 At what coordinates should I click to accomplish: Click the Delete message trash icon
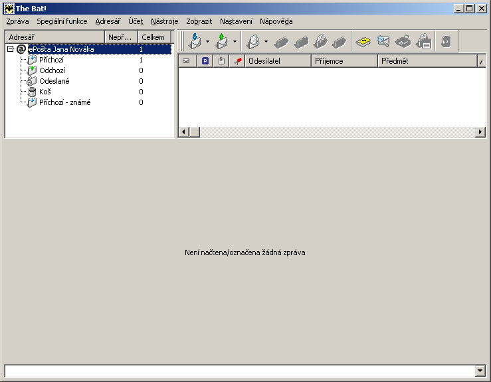pos(446,42)
